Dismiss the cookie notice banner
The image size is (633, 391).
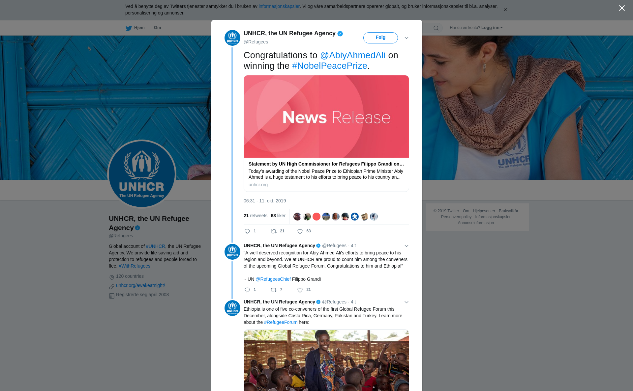(x=505, y=10)
